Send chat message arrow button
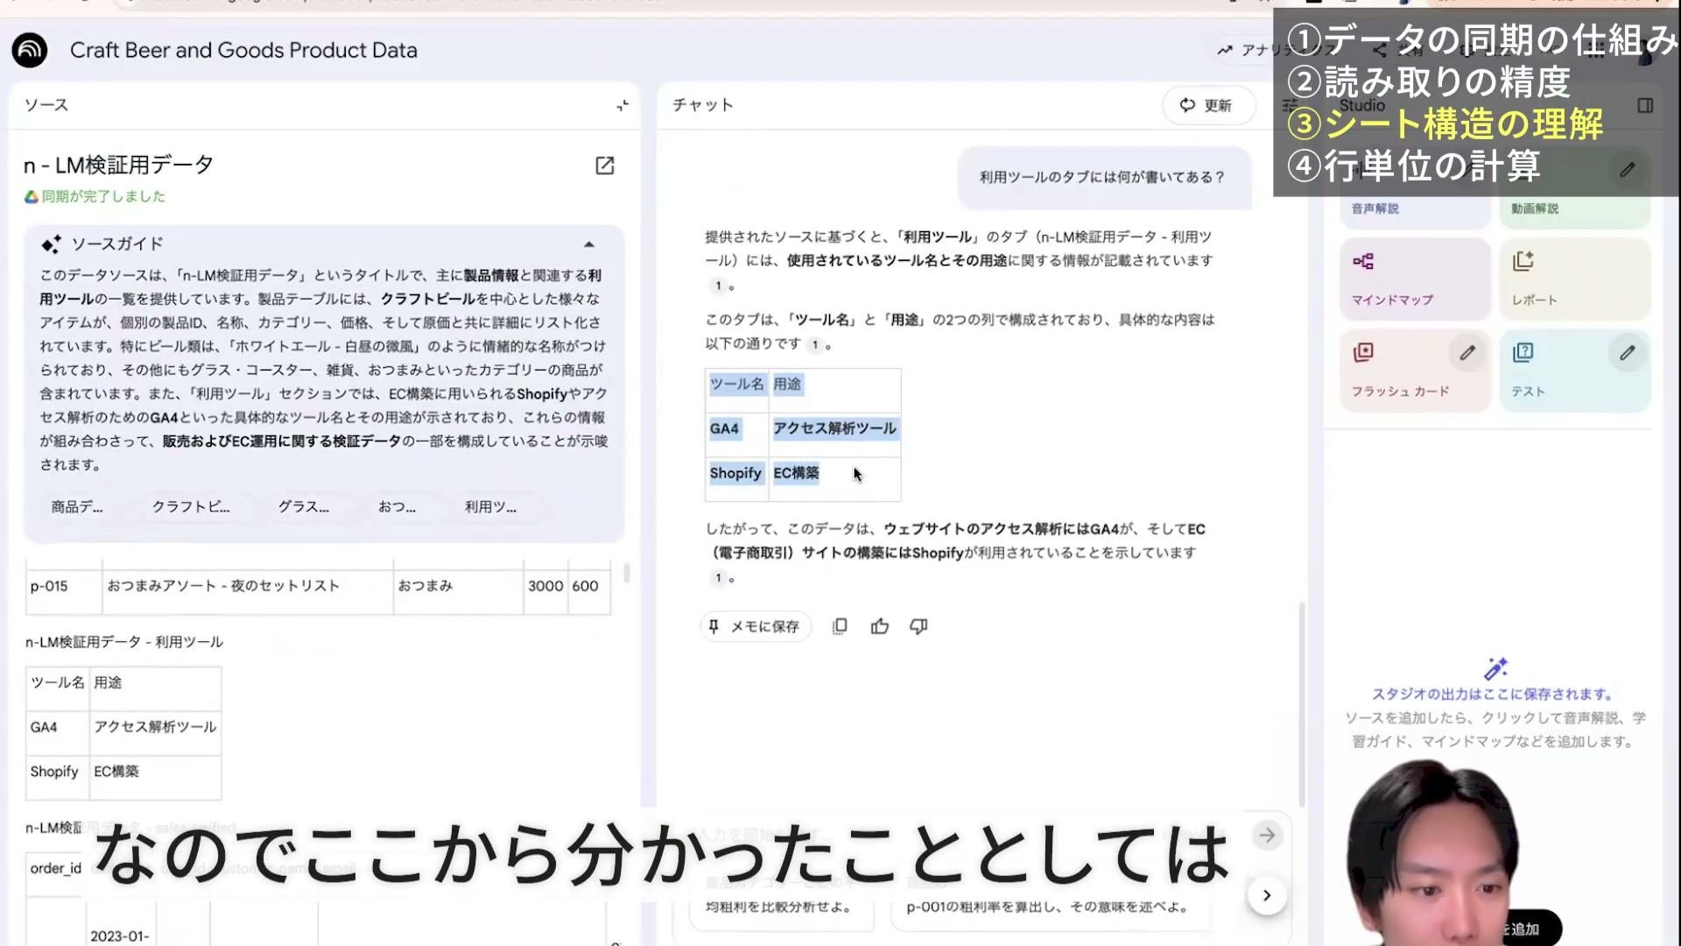This screenshot has width=1681, height=946. (1267, 836)
